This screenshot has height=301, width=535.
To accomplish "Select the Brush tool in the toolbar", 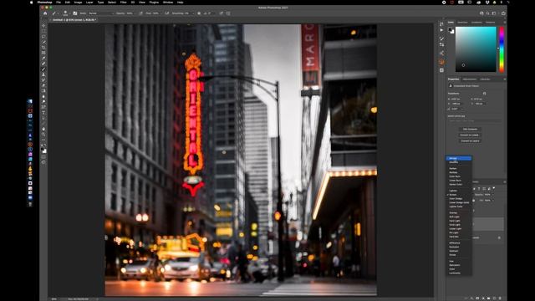I will [x=43, y=69].
